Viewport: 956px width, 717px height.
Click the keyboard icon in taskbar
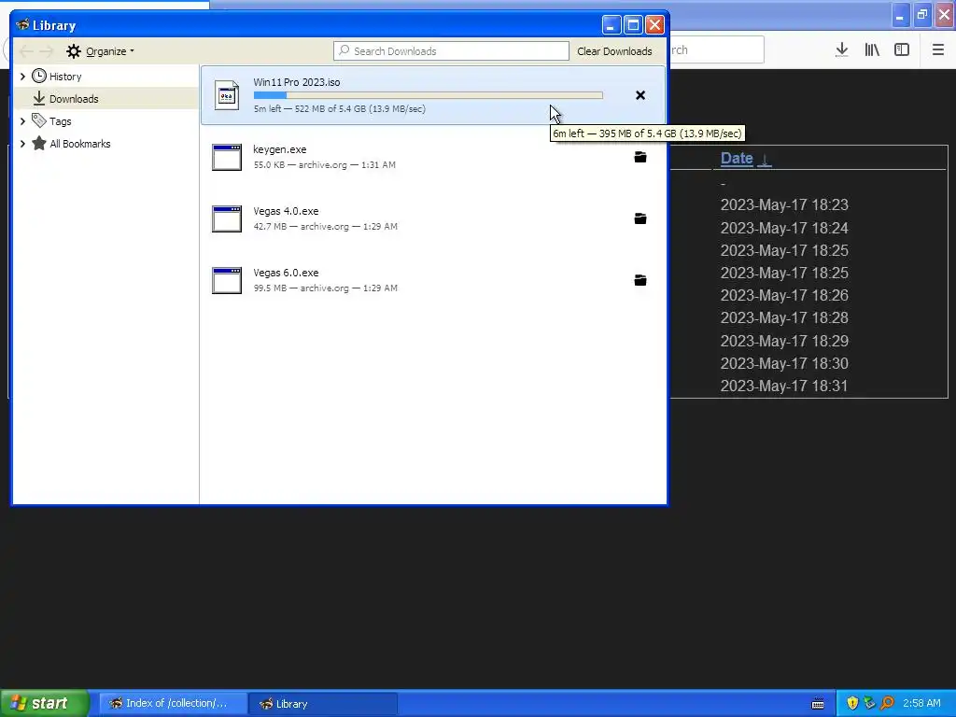pos(818,704)
